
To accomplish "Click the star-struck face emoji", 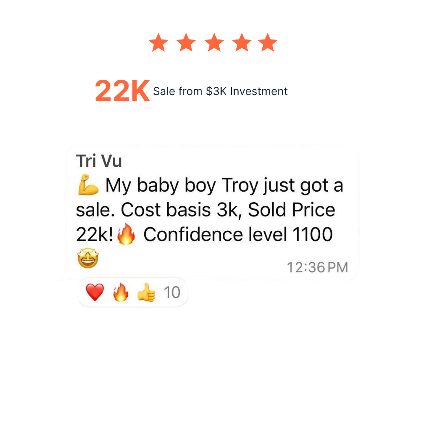I will point(88,259).
